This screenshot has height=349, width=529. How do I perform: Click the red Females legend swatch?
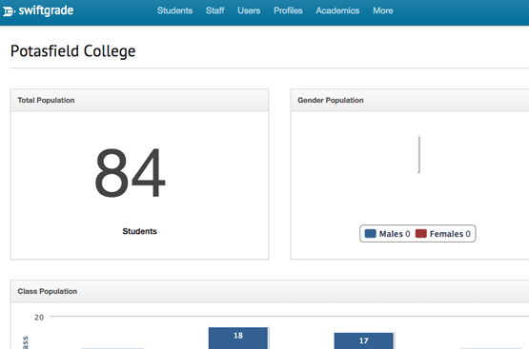pos(421,234)
